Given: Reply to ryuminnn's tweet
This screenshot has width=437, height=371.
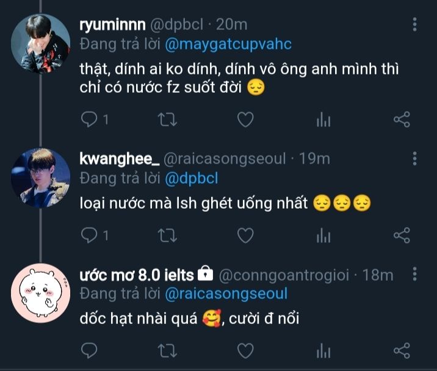Looking at the screenshot, I should 89,120.
